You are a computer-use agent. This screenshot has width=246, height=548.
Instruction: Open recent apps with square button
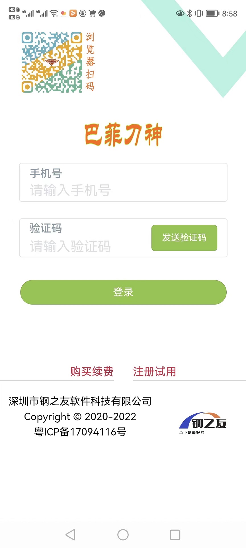click(x=175, y=535)
